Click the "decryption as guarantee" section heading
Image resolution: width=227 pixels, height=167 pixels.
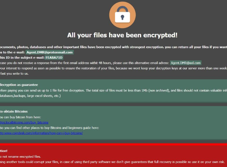coord(19,85)
